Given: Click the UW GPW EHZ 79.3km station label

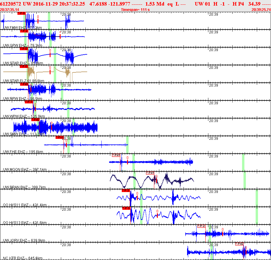Looking at the screenshot, I should tap(23, 45).
